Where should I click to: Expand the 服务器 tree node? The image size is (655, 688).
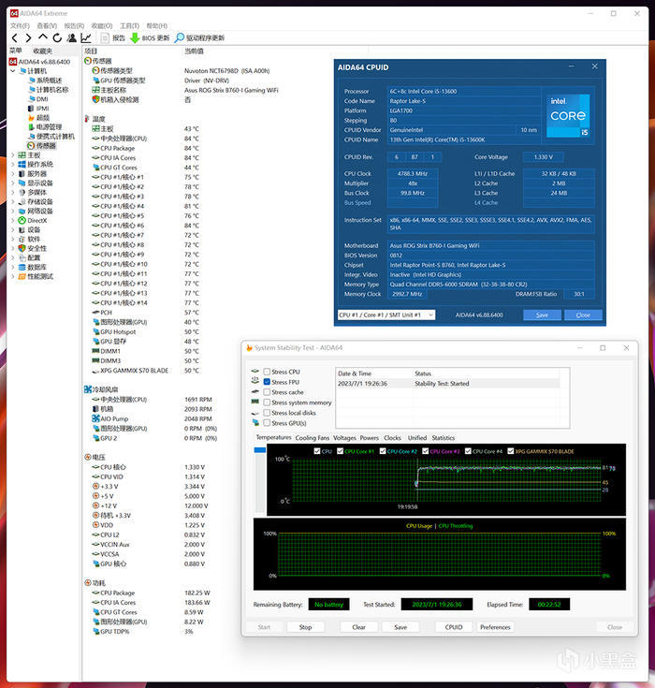click(x=13, y=174)
